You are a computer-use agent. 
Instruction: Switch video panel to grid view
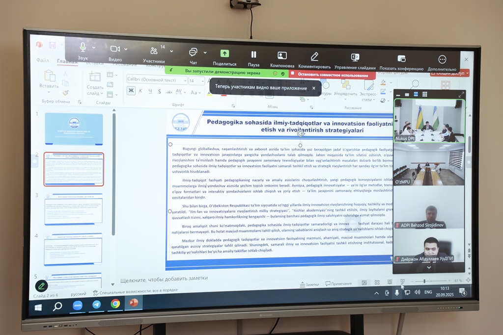pyautogui.click(x=424, y=94)
